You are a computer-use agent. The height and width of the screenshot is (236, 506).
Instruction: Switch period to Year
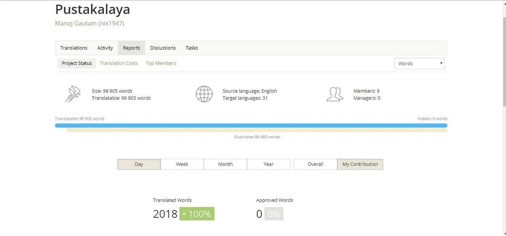point(269,164)
